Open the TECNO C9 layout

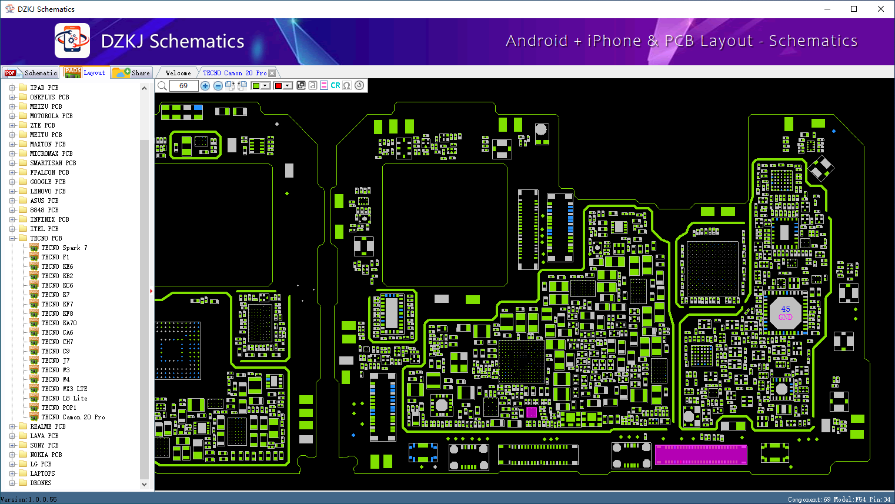(55, 351)
